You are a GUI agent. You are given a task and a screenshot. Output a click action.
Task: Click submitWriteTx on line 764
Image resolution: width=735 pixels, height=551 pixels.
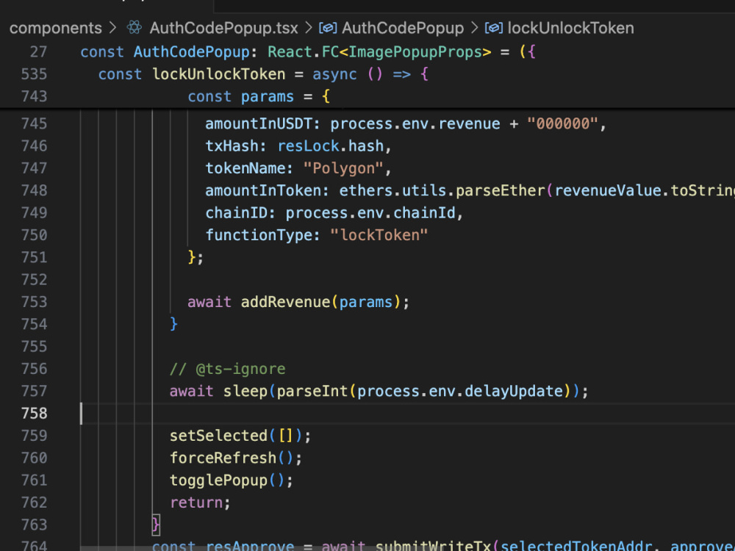point(433,547)
